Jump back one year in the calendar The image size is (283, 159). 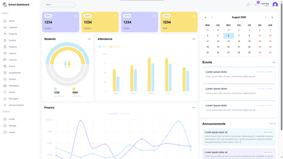click(205, 18)
